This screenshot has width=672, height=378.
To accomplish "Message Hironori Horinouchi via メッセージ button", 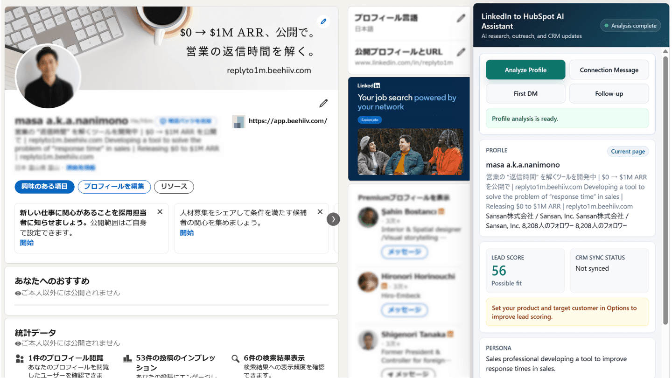I will pos(405,310).
